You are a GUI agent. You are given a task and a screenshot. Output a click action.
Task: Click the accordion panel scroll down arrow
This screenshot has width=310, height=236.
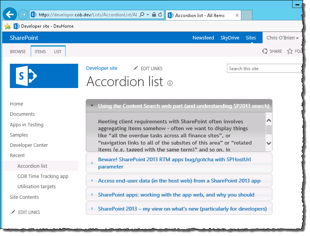tap(269, 143)
